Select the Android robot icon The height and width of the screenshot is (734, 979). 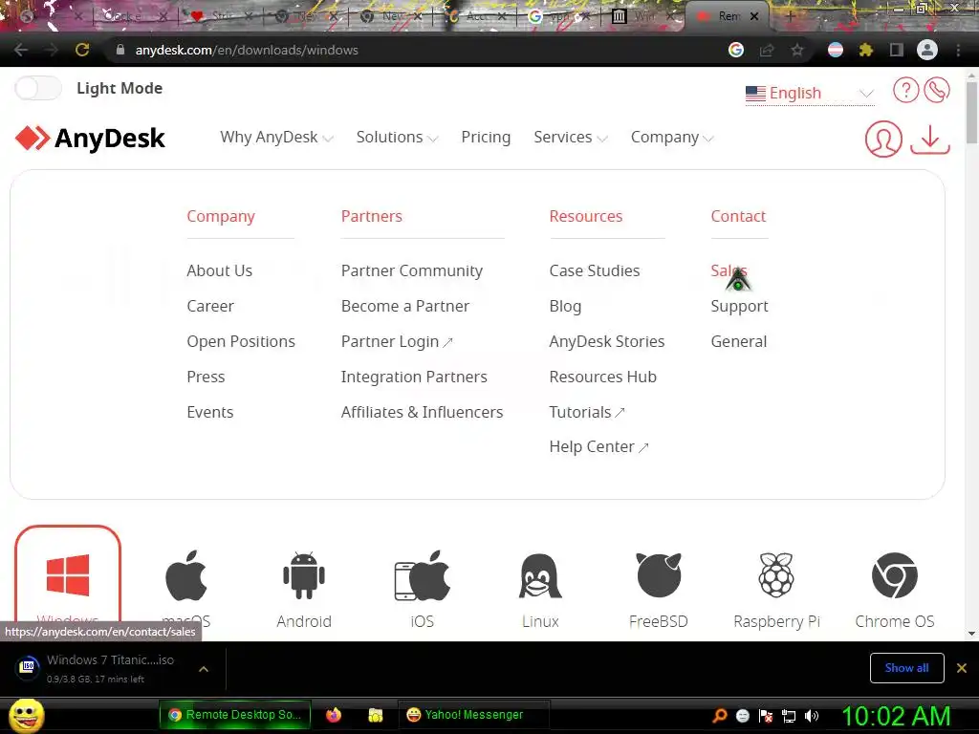pyautogui.click(x=304, y=575)
